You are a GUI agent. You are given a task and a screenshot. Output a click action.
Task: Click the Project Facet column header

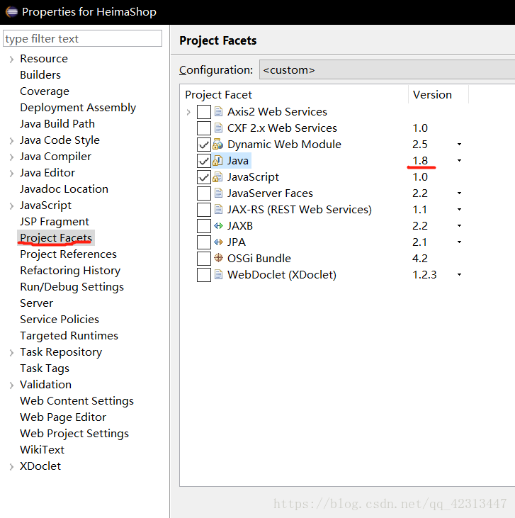tap(218, 95)
